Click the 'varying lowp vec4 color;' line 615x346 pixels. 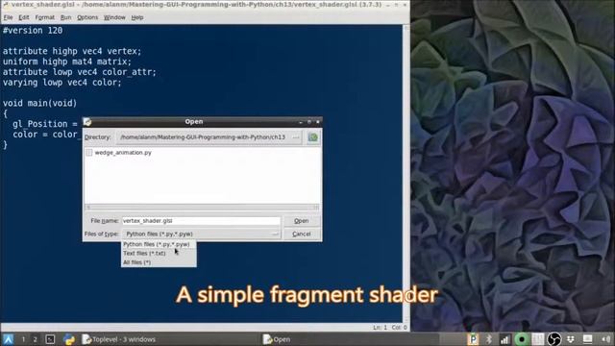61,83
